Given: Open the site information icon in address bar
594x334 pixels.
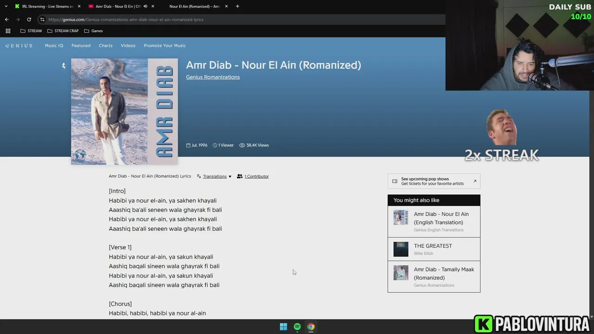Looking at the screenshot, I should tap(42, 19).
